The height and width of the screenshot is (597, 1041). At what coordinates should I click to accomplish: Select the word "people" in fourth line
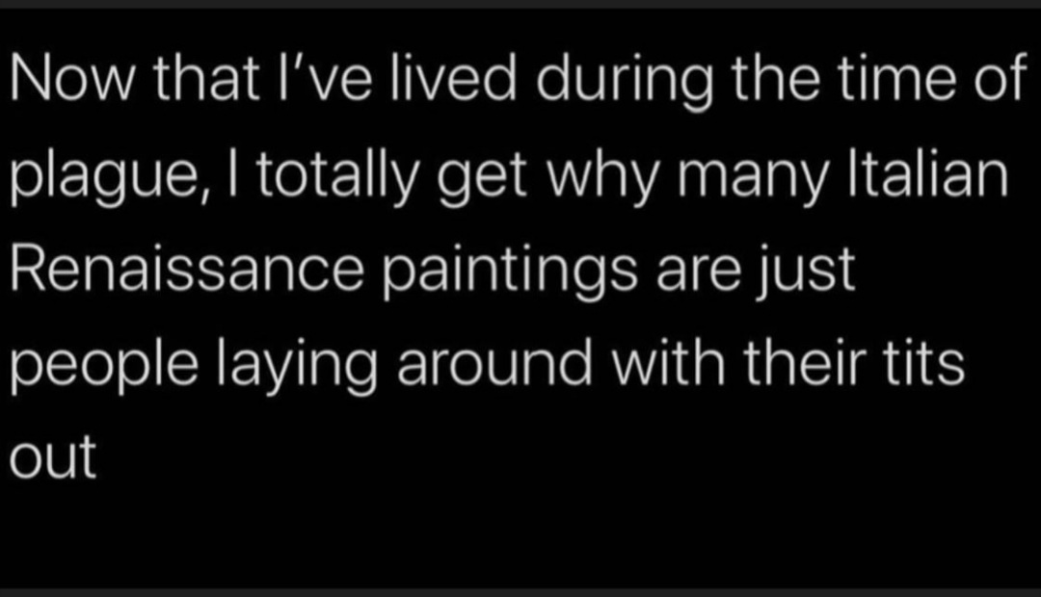[x=104, y=367]
